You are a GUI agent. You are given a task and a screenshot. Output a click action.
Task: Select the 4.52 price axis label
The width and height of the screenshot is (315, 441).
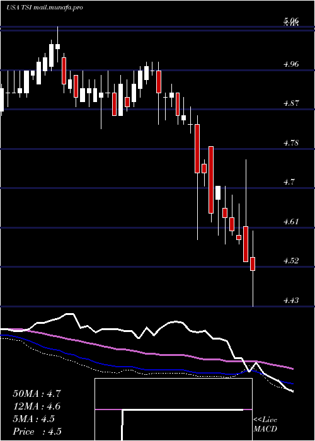(x=291, y=261)
